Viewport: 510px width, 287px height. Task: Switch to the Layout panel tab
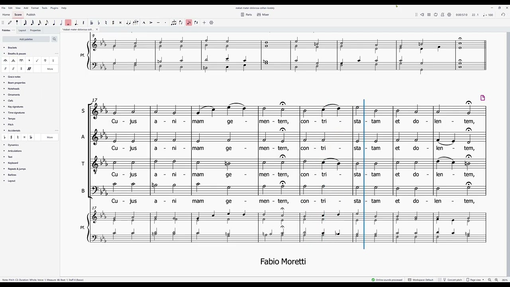22,30
